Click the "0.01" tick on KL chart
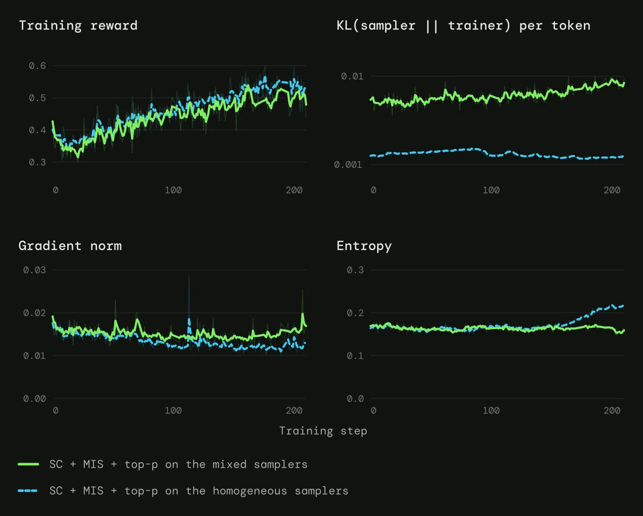 pyautogui.click(x=352, y=76)
